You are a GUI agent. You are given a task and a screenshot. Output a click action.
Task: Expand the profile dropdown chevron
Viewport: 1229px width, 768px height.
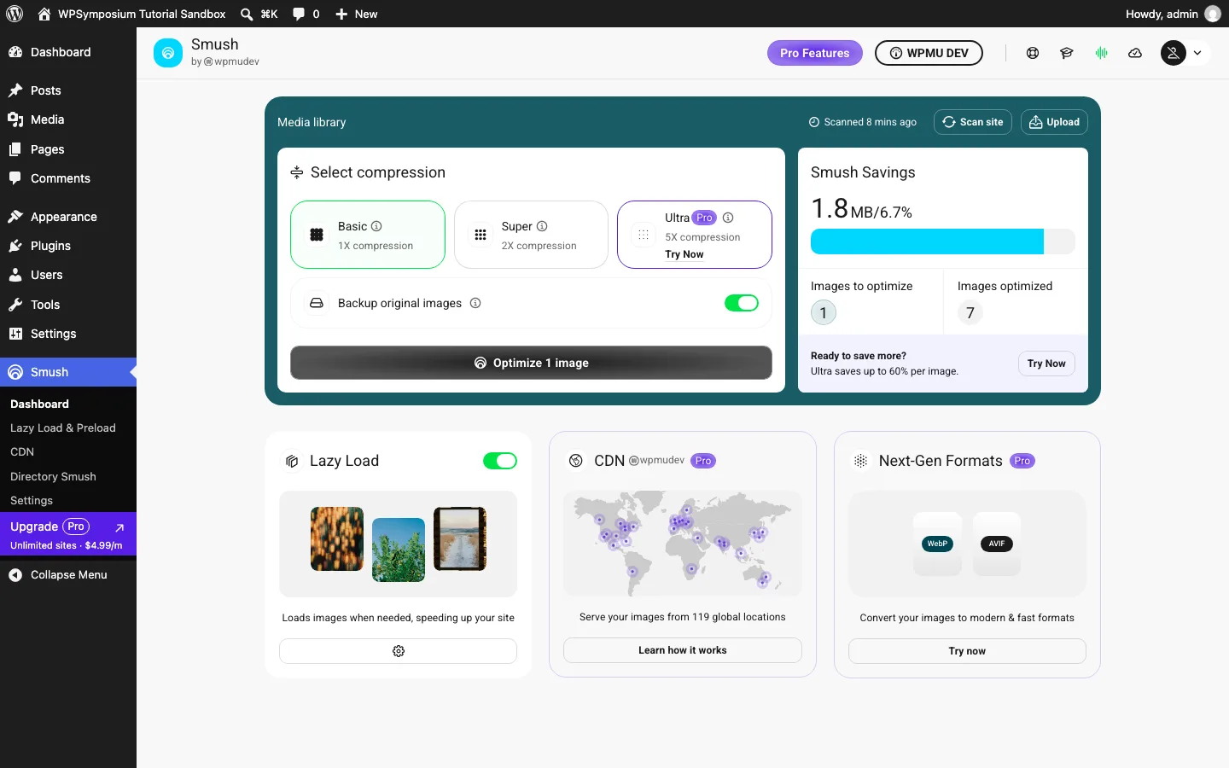click(1197, 53)
